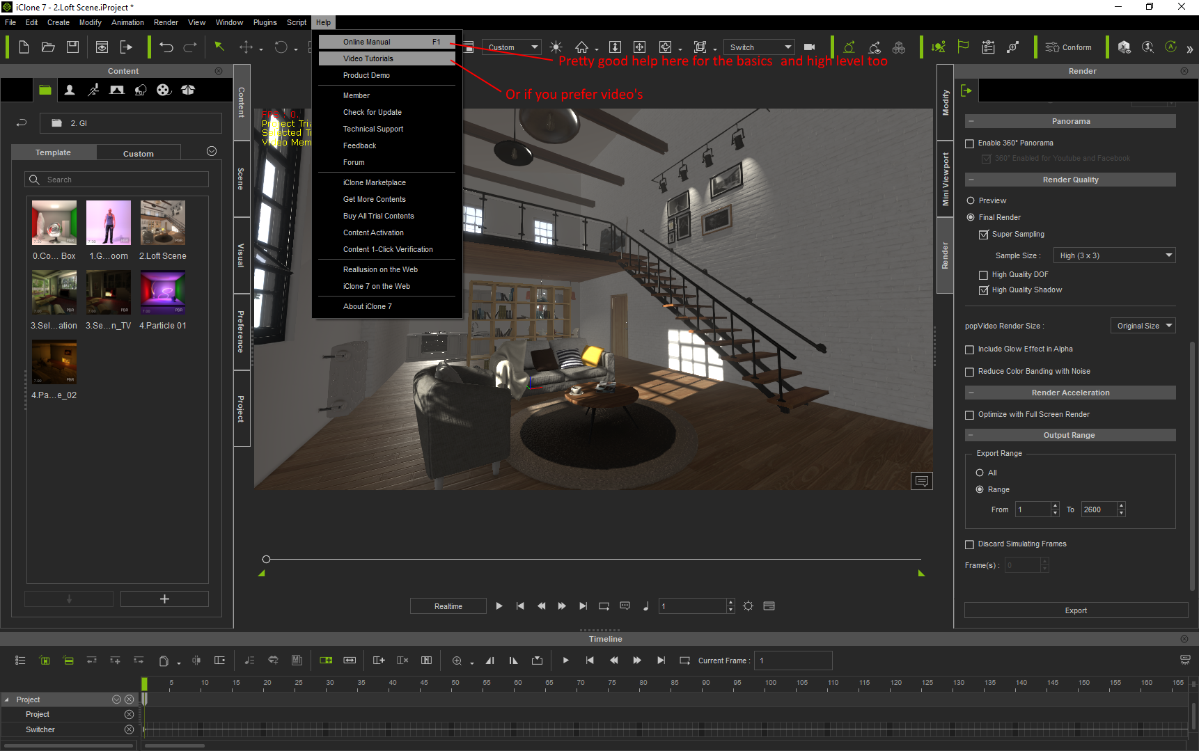Click the timeline Track List icon

point(20,661)
